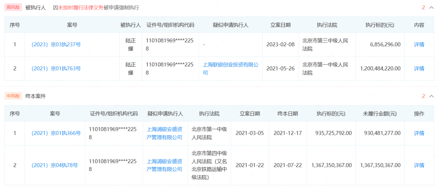438x189 pixels.
Task: Select closing date 2021-12-17
Action: point(288,133)
